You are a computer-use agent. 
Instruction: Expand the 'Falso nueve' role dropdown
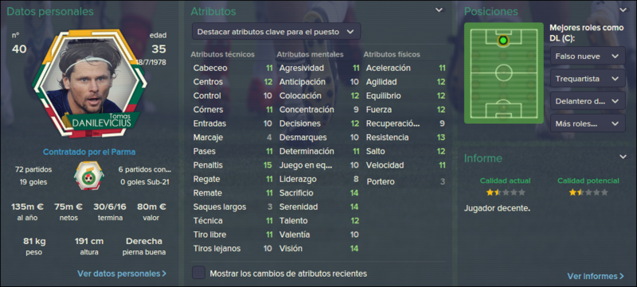coord(588,56)
